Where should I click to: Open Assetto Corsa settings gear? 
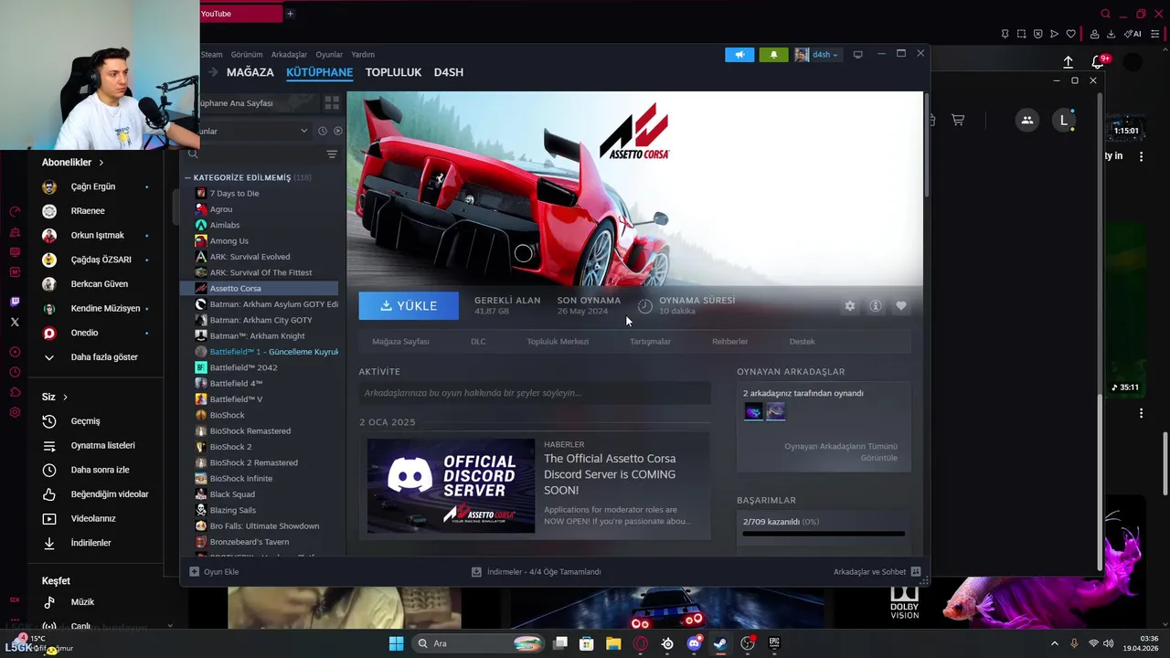[850, 306]
